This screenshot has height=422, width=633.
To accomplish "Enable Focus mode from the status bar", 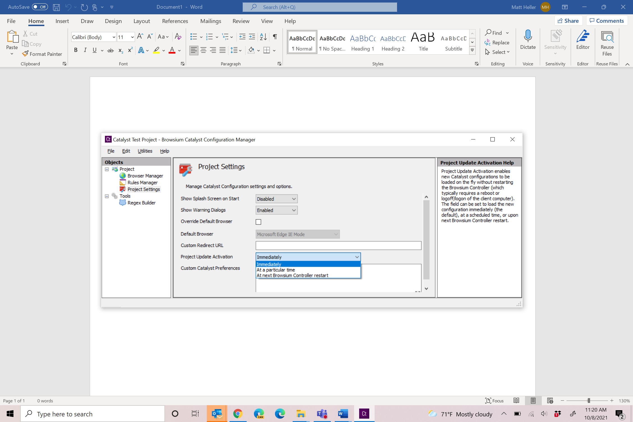I will tap(494, 401).
